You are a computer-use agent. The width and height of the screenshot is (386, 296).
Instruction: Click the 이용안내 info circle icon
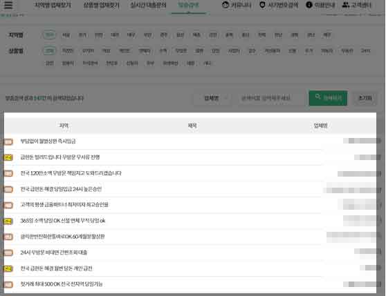(309, 5)
